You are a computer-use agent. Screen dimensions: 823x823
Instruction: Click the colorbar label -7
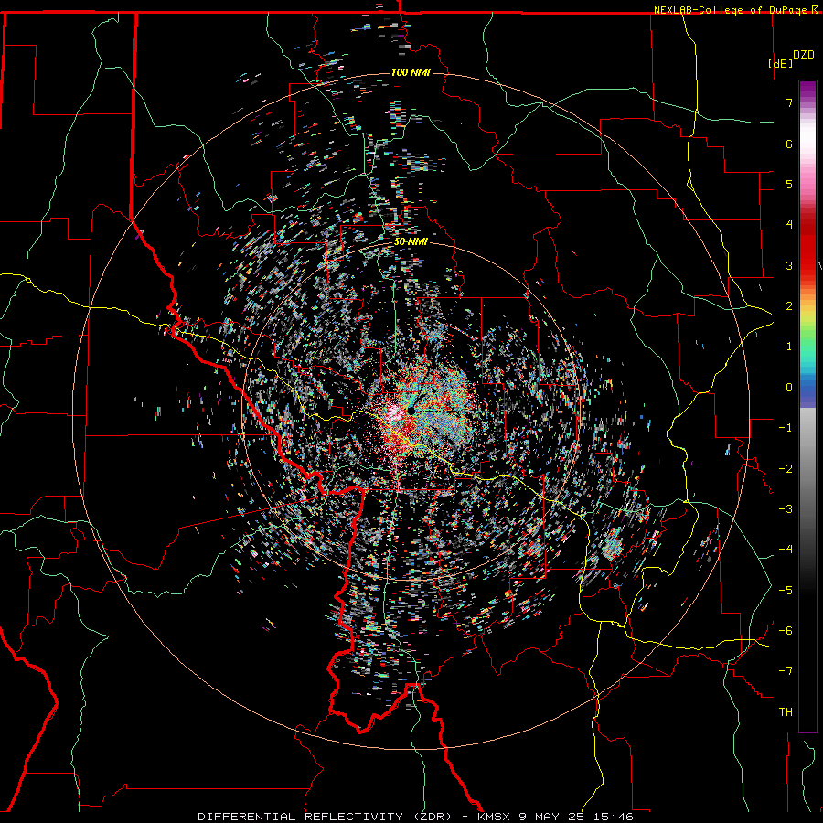[x=786, y=671]
